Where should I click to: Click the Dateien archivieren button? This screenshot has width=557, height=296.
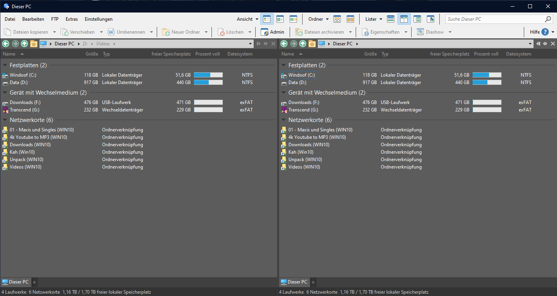click(x=320, y=32)
